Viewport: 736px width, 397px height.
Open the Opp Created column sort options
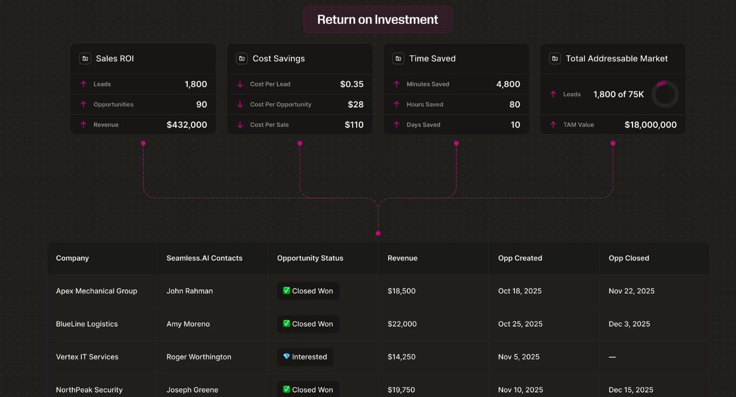coord(520,258)
